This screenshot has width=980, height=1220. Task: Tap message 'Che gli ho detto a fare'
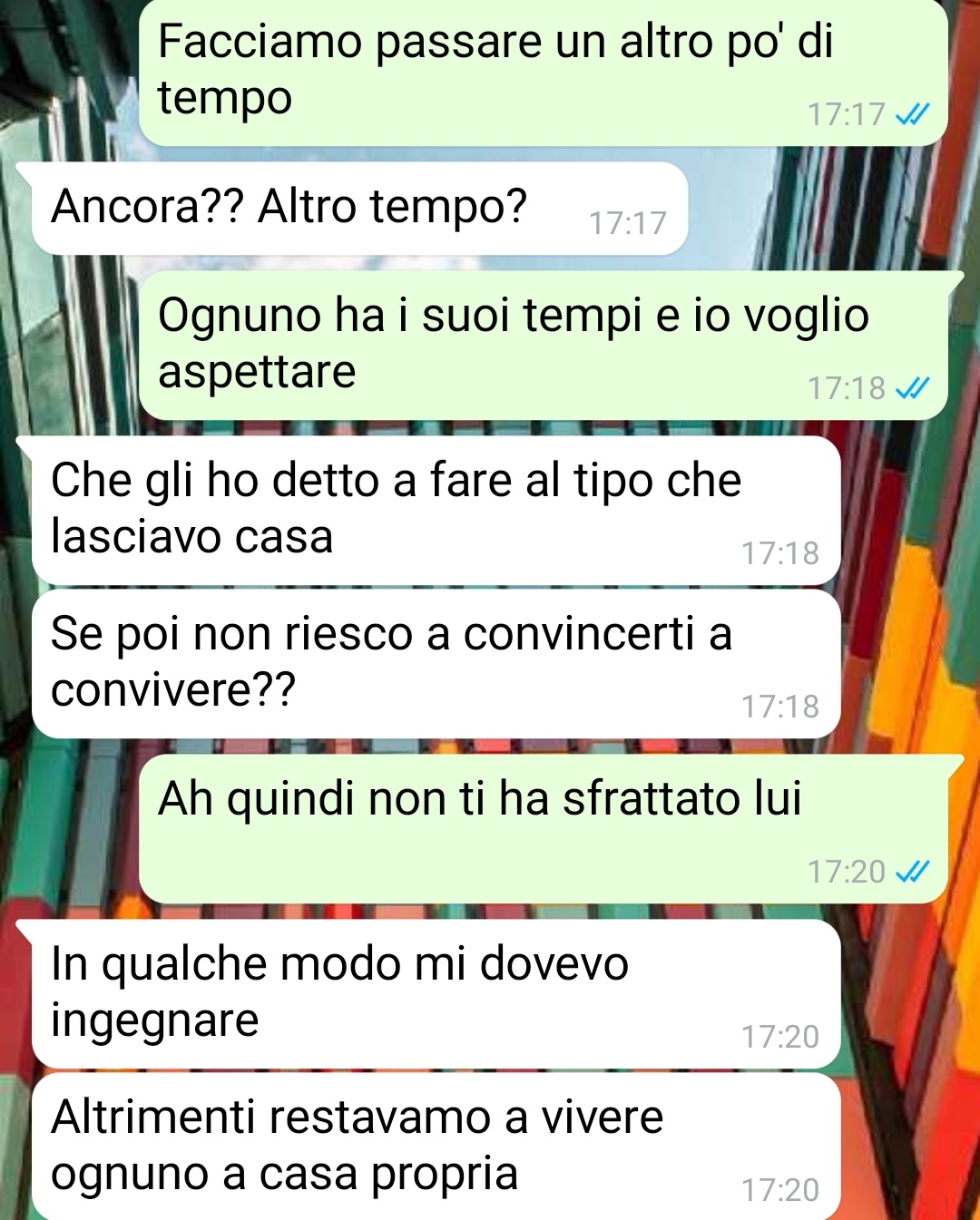pyautogui.click(x=436, y=511)
